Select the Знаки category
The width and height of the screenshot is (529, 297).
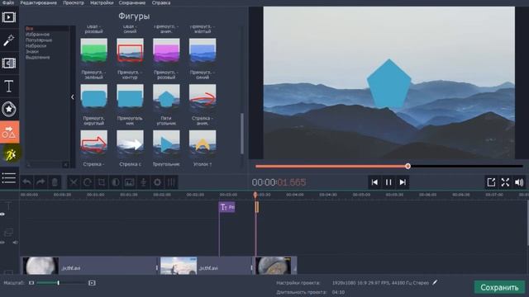coord(32,51)
